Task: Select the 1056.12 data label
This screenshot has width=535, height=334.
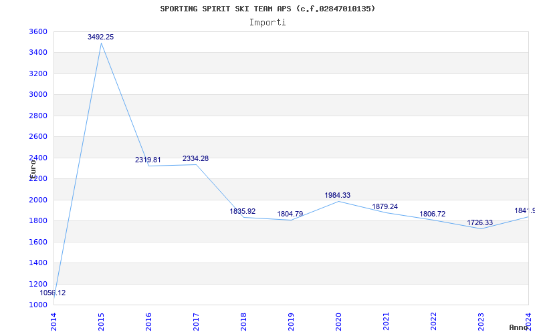Action: click(x=53, y=293)
